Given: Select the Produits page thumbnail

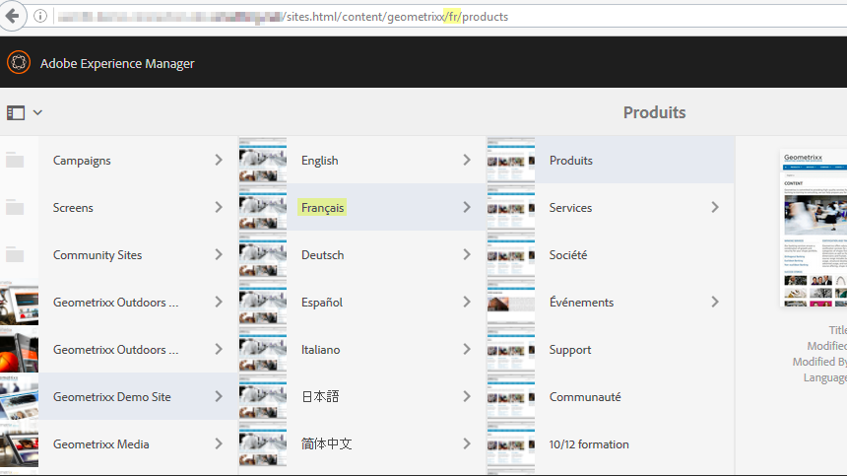Looking at the screenshot, I should pyautogui.click(x=511, y=160).
